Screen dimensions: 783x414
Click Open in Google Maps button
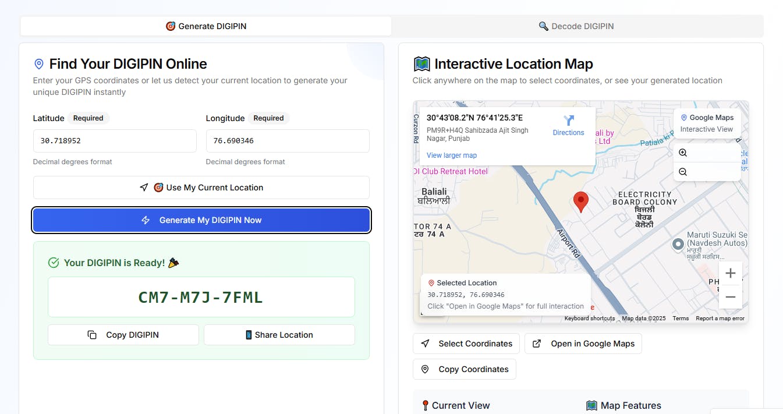pyautogui.click(x=583, y=344)
